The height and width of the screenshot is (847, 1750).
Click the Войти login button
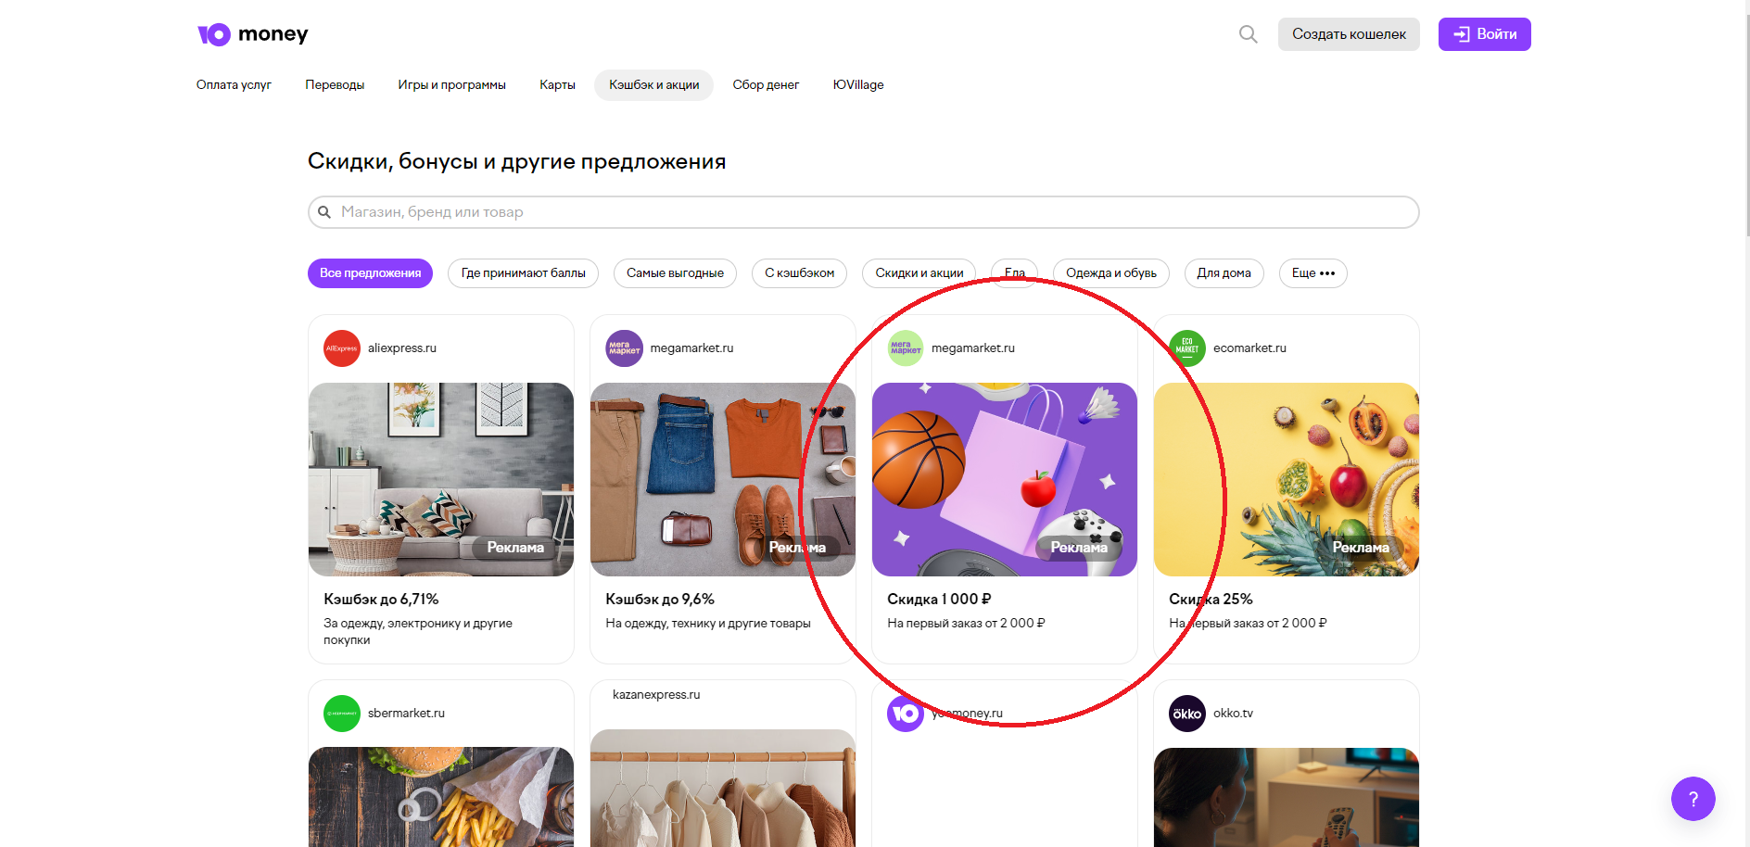(x=1484, y=34)
